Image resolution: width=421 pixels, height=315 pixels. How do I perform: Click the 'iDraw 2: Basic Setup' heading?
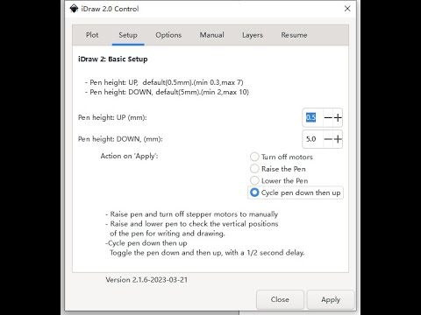pos(113,59)
